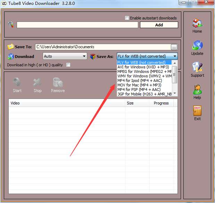Viewport: 215px width, 203px height.
Task: Open the Home page icon
Action: (x=197, y=23)
